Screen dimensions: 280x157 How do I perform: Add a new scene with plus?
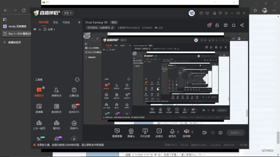point(79,22)
